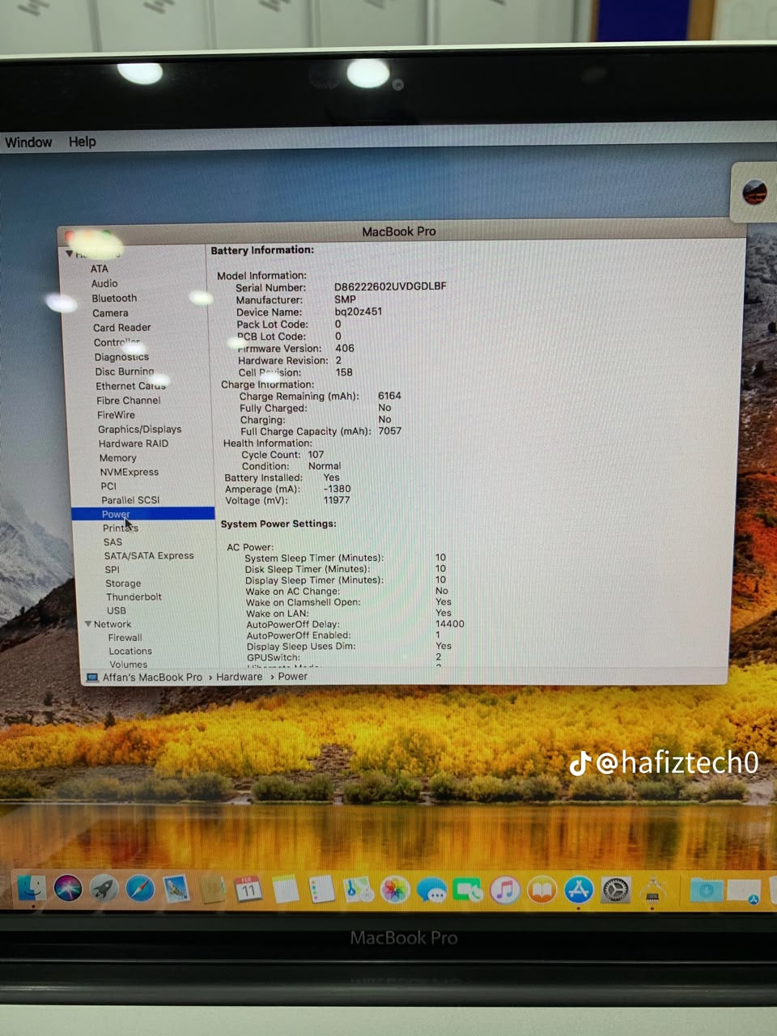Select Card Reader in the sidebar
The width and height of the screenshot is (777, 1036).
[x=121, y=327]
